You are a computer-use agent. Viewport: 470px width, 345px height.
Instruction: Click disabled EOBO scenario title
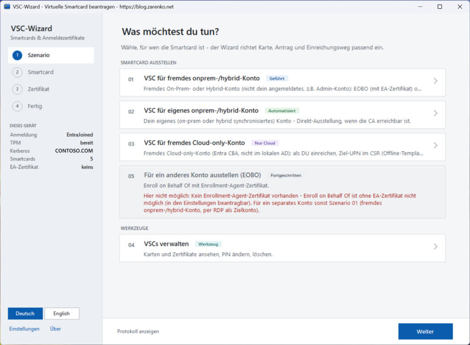point(202,175)
